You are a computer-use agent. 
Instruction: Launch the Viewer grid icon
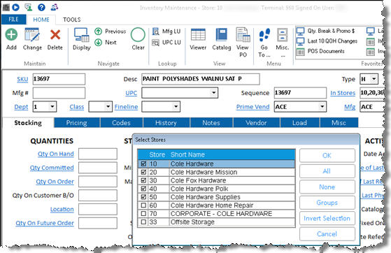198,34
